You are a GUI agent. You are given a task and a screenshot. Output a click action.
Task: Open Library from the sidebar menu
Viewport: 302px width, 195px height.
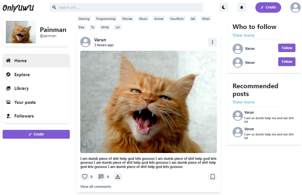(22, 88)
